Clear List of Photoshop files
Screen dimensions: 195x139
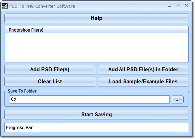click(50, 82)
